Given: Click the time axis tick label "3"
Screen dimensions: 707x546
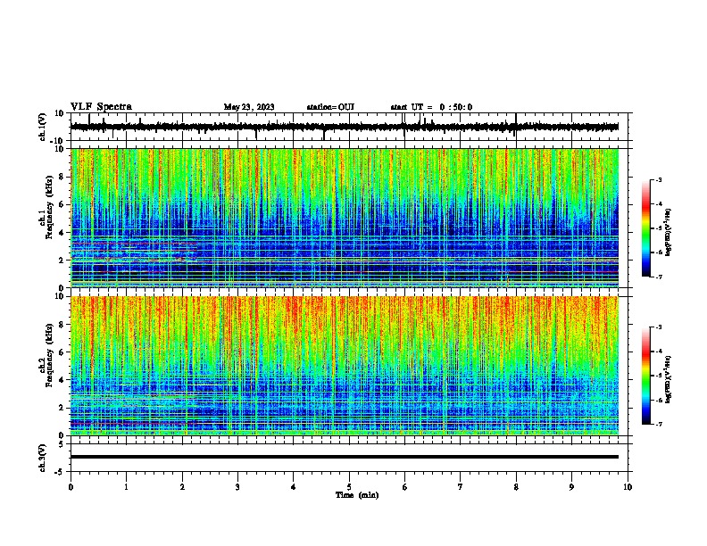Looking at the screenshot, I should point(237,487).
